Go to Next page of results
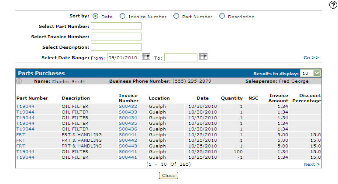 tap(312, 164)
